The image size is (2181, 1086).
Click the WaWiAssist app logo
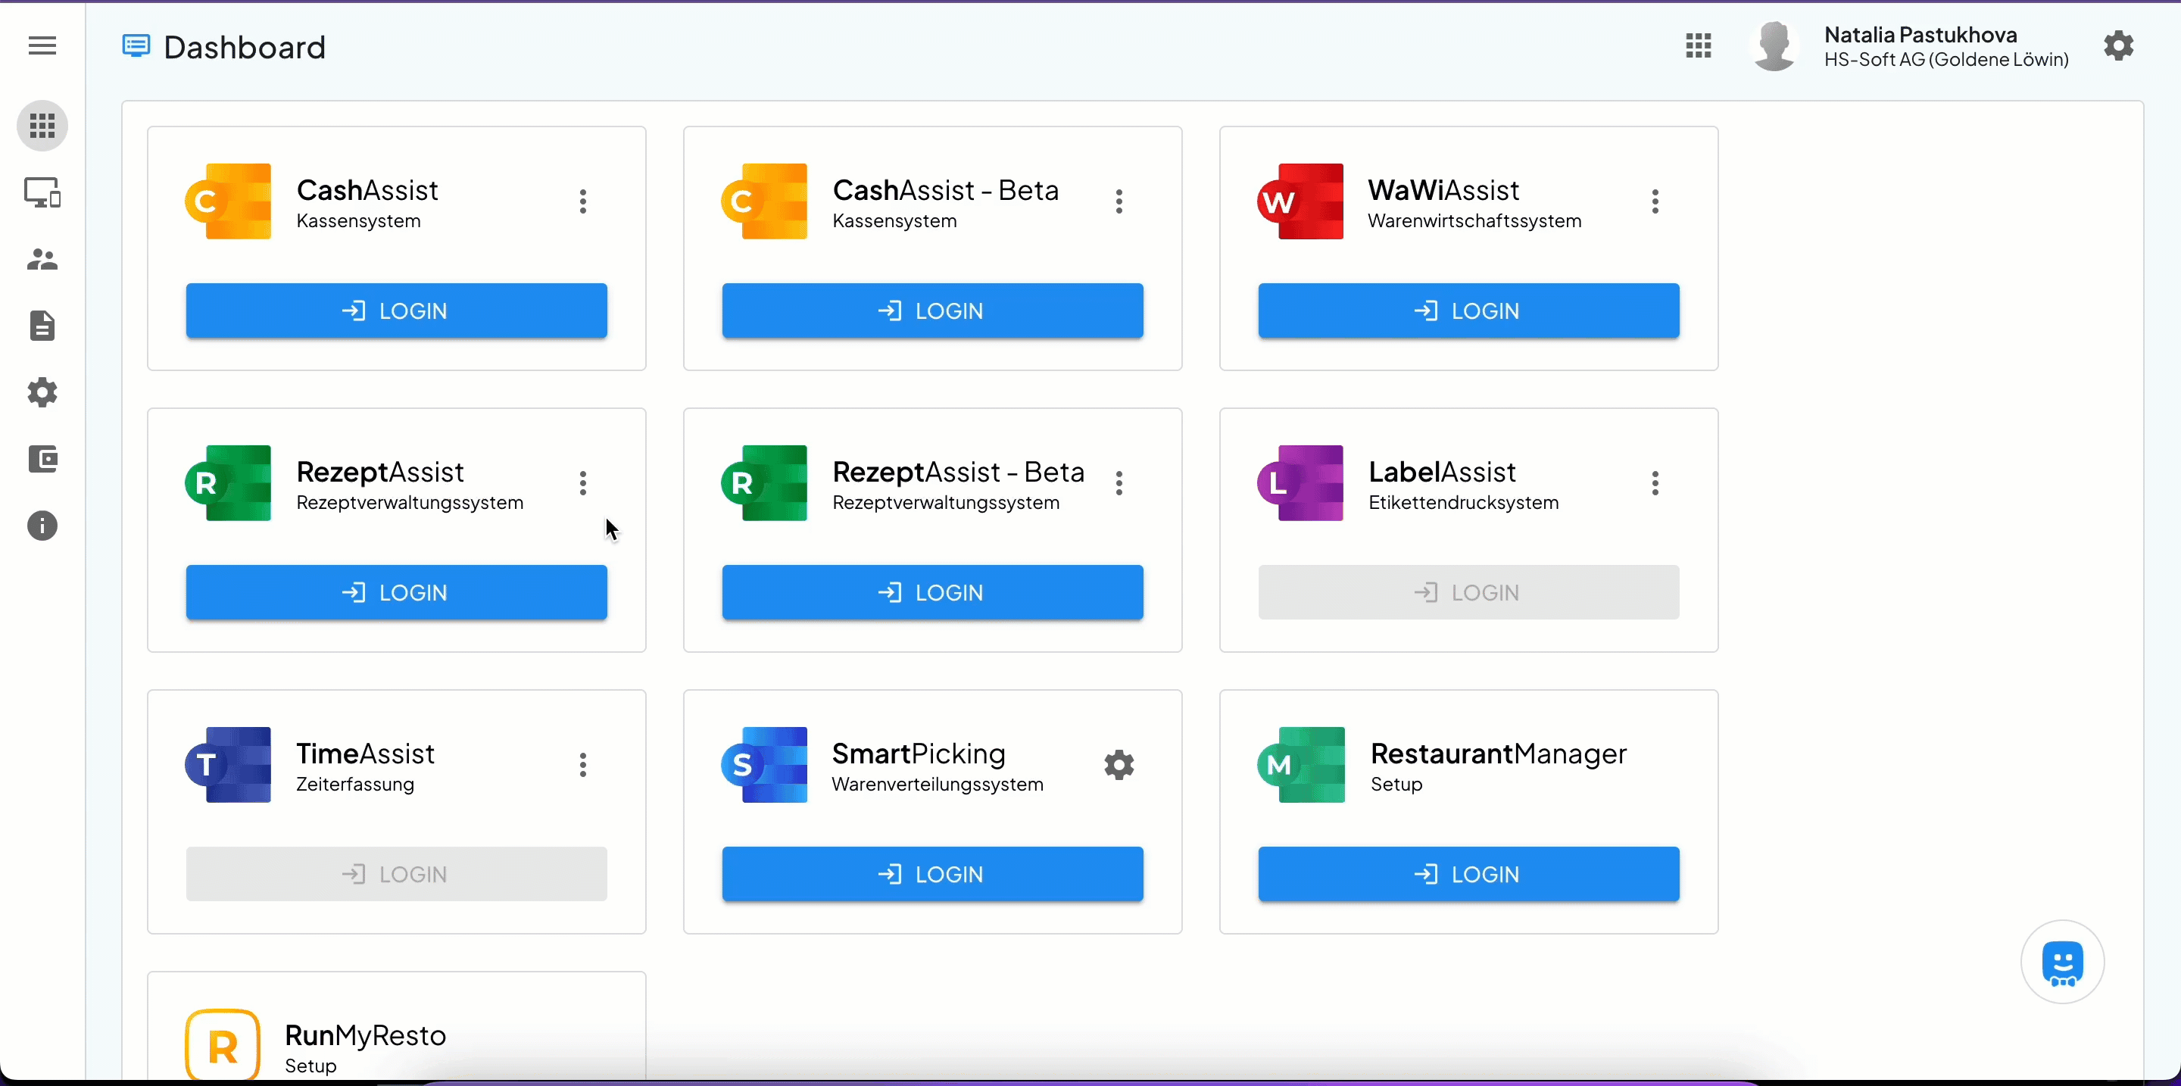coord(1300,201)
